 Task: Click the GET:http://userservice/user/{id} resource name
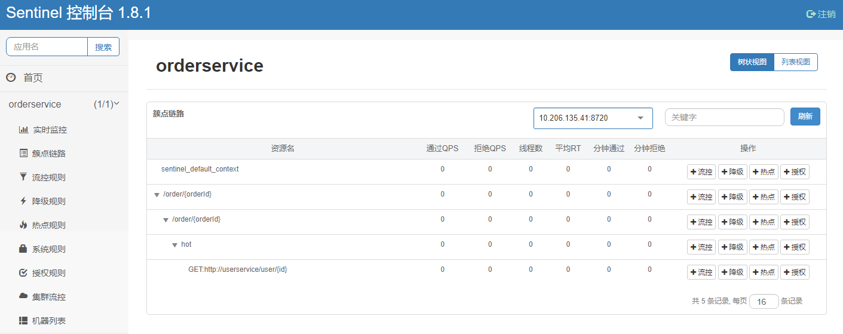click(x=238, y=269)
